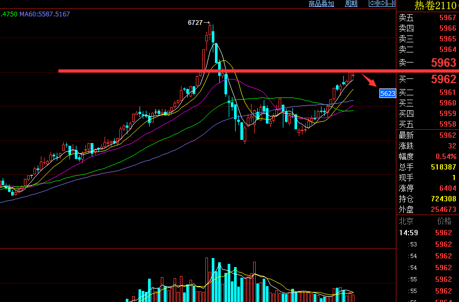Click the blue 5623 price tag

[388, 93]
